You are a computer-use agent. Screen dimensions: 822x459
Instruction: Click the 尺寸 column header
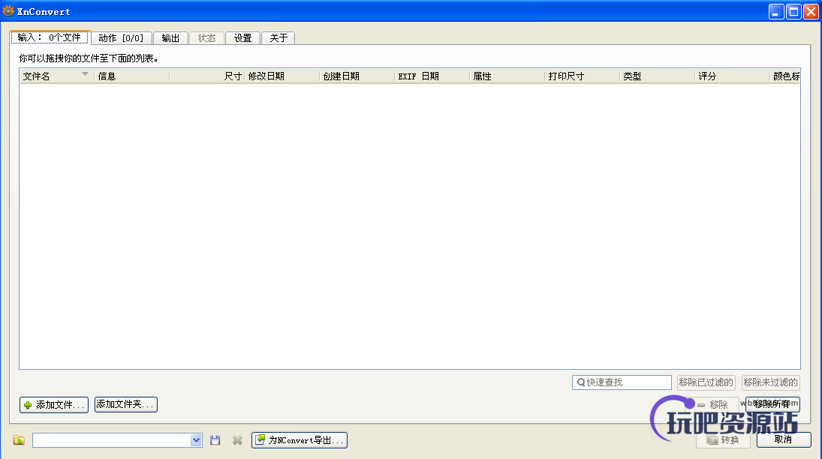click(207, 76)
